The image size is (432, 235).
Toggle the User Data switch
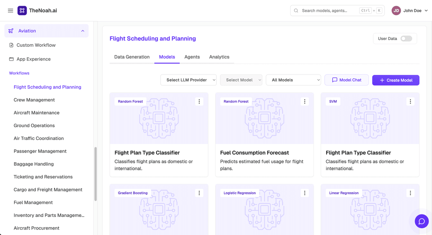coord(406,39)
